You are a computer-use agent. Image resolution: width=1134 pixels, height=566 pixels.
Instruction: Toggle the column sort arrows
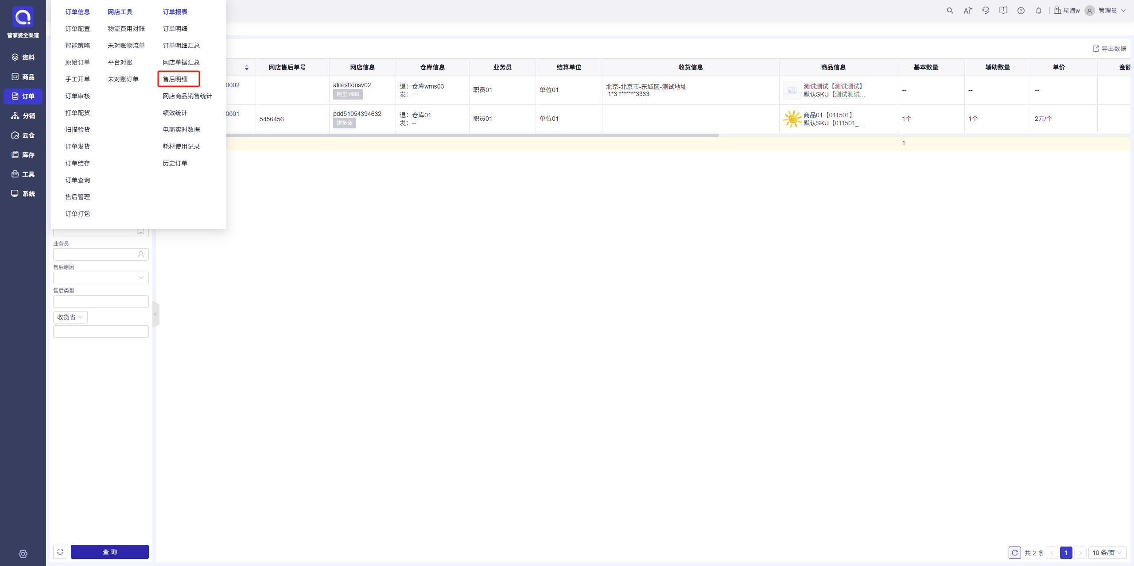coord(247,67)
